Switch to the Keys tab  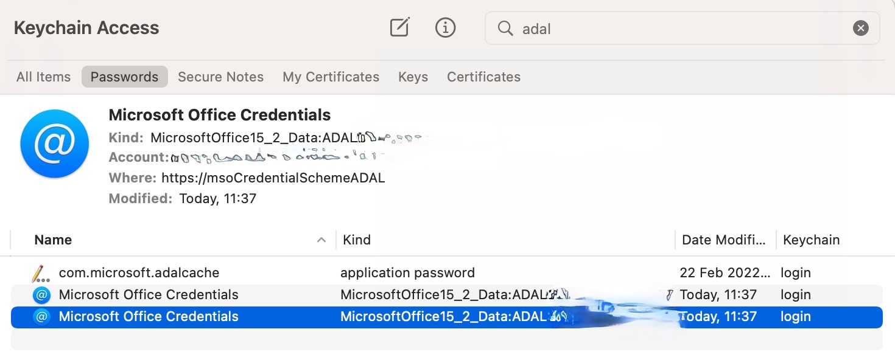coord(413,77)
